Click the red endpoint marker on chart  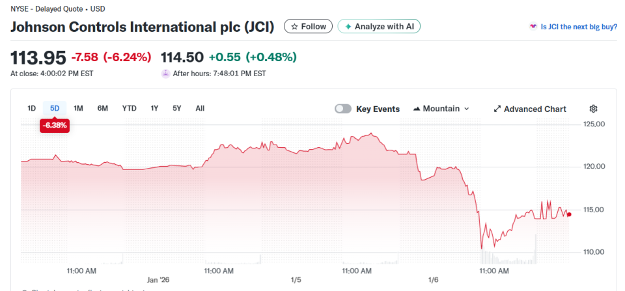(569, 214)
